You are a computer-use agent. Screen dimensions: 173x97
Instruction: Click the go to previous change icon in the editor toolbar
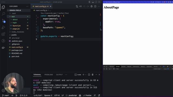tap(81, 6)
